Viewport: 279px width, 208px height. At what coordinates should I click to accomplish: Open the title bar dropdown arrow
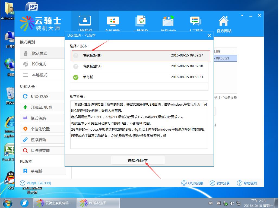point(242,15)
